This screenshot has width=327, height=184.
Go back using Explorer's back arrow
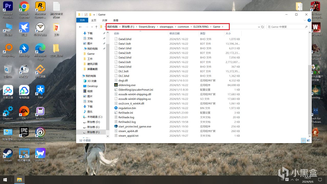click(x=80, y=27)
